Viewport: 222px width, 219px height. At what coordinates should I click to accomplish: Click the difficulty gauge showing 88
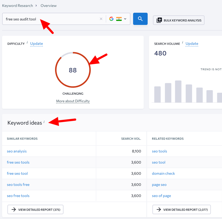coord(73,70)
